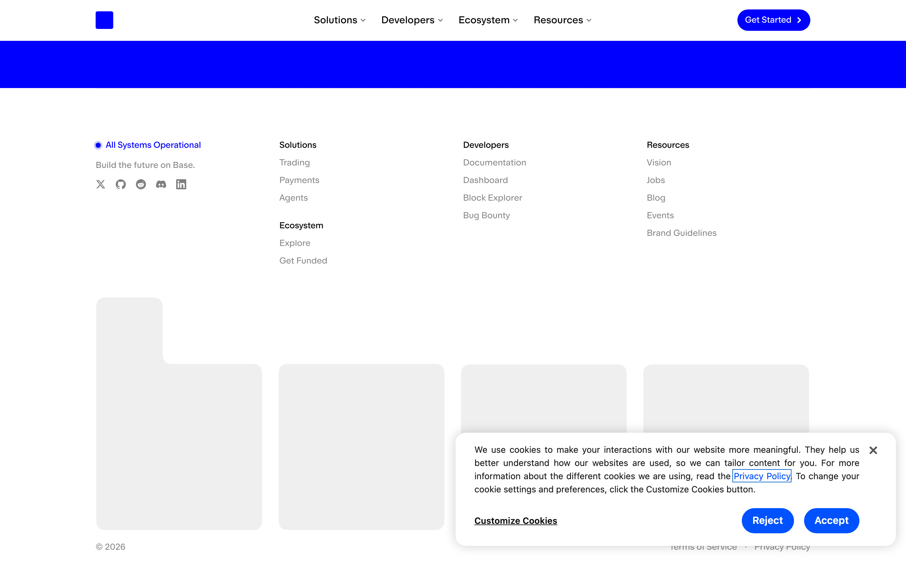This screenshot has width=906, height=566.
Task: Open the X (Twitter) social icon
Action: coord(100,184)
